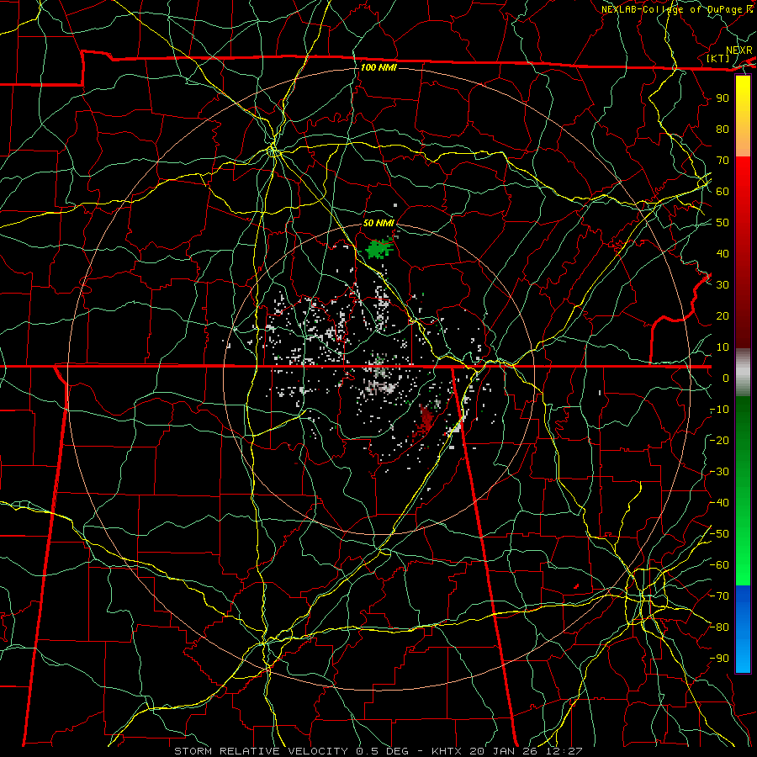
Task: Select the -80 scale value
Action: click(719, 627)
